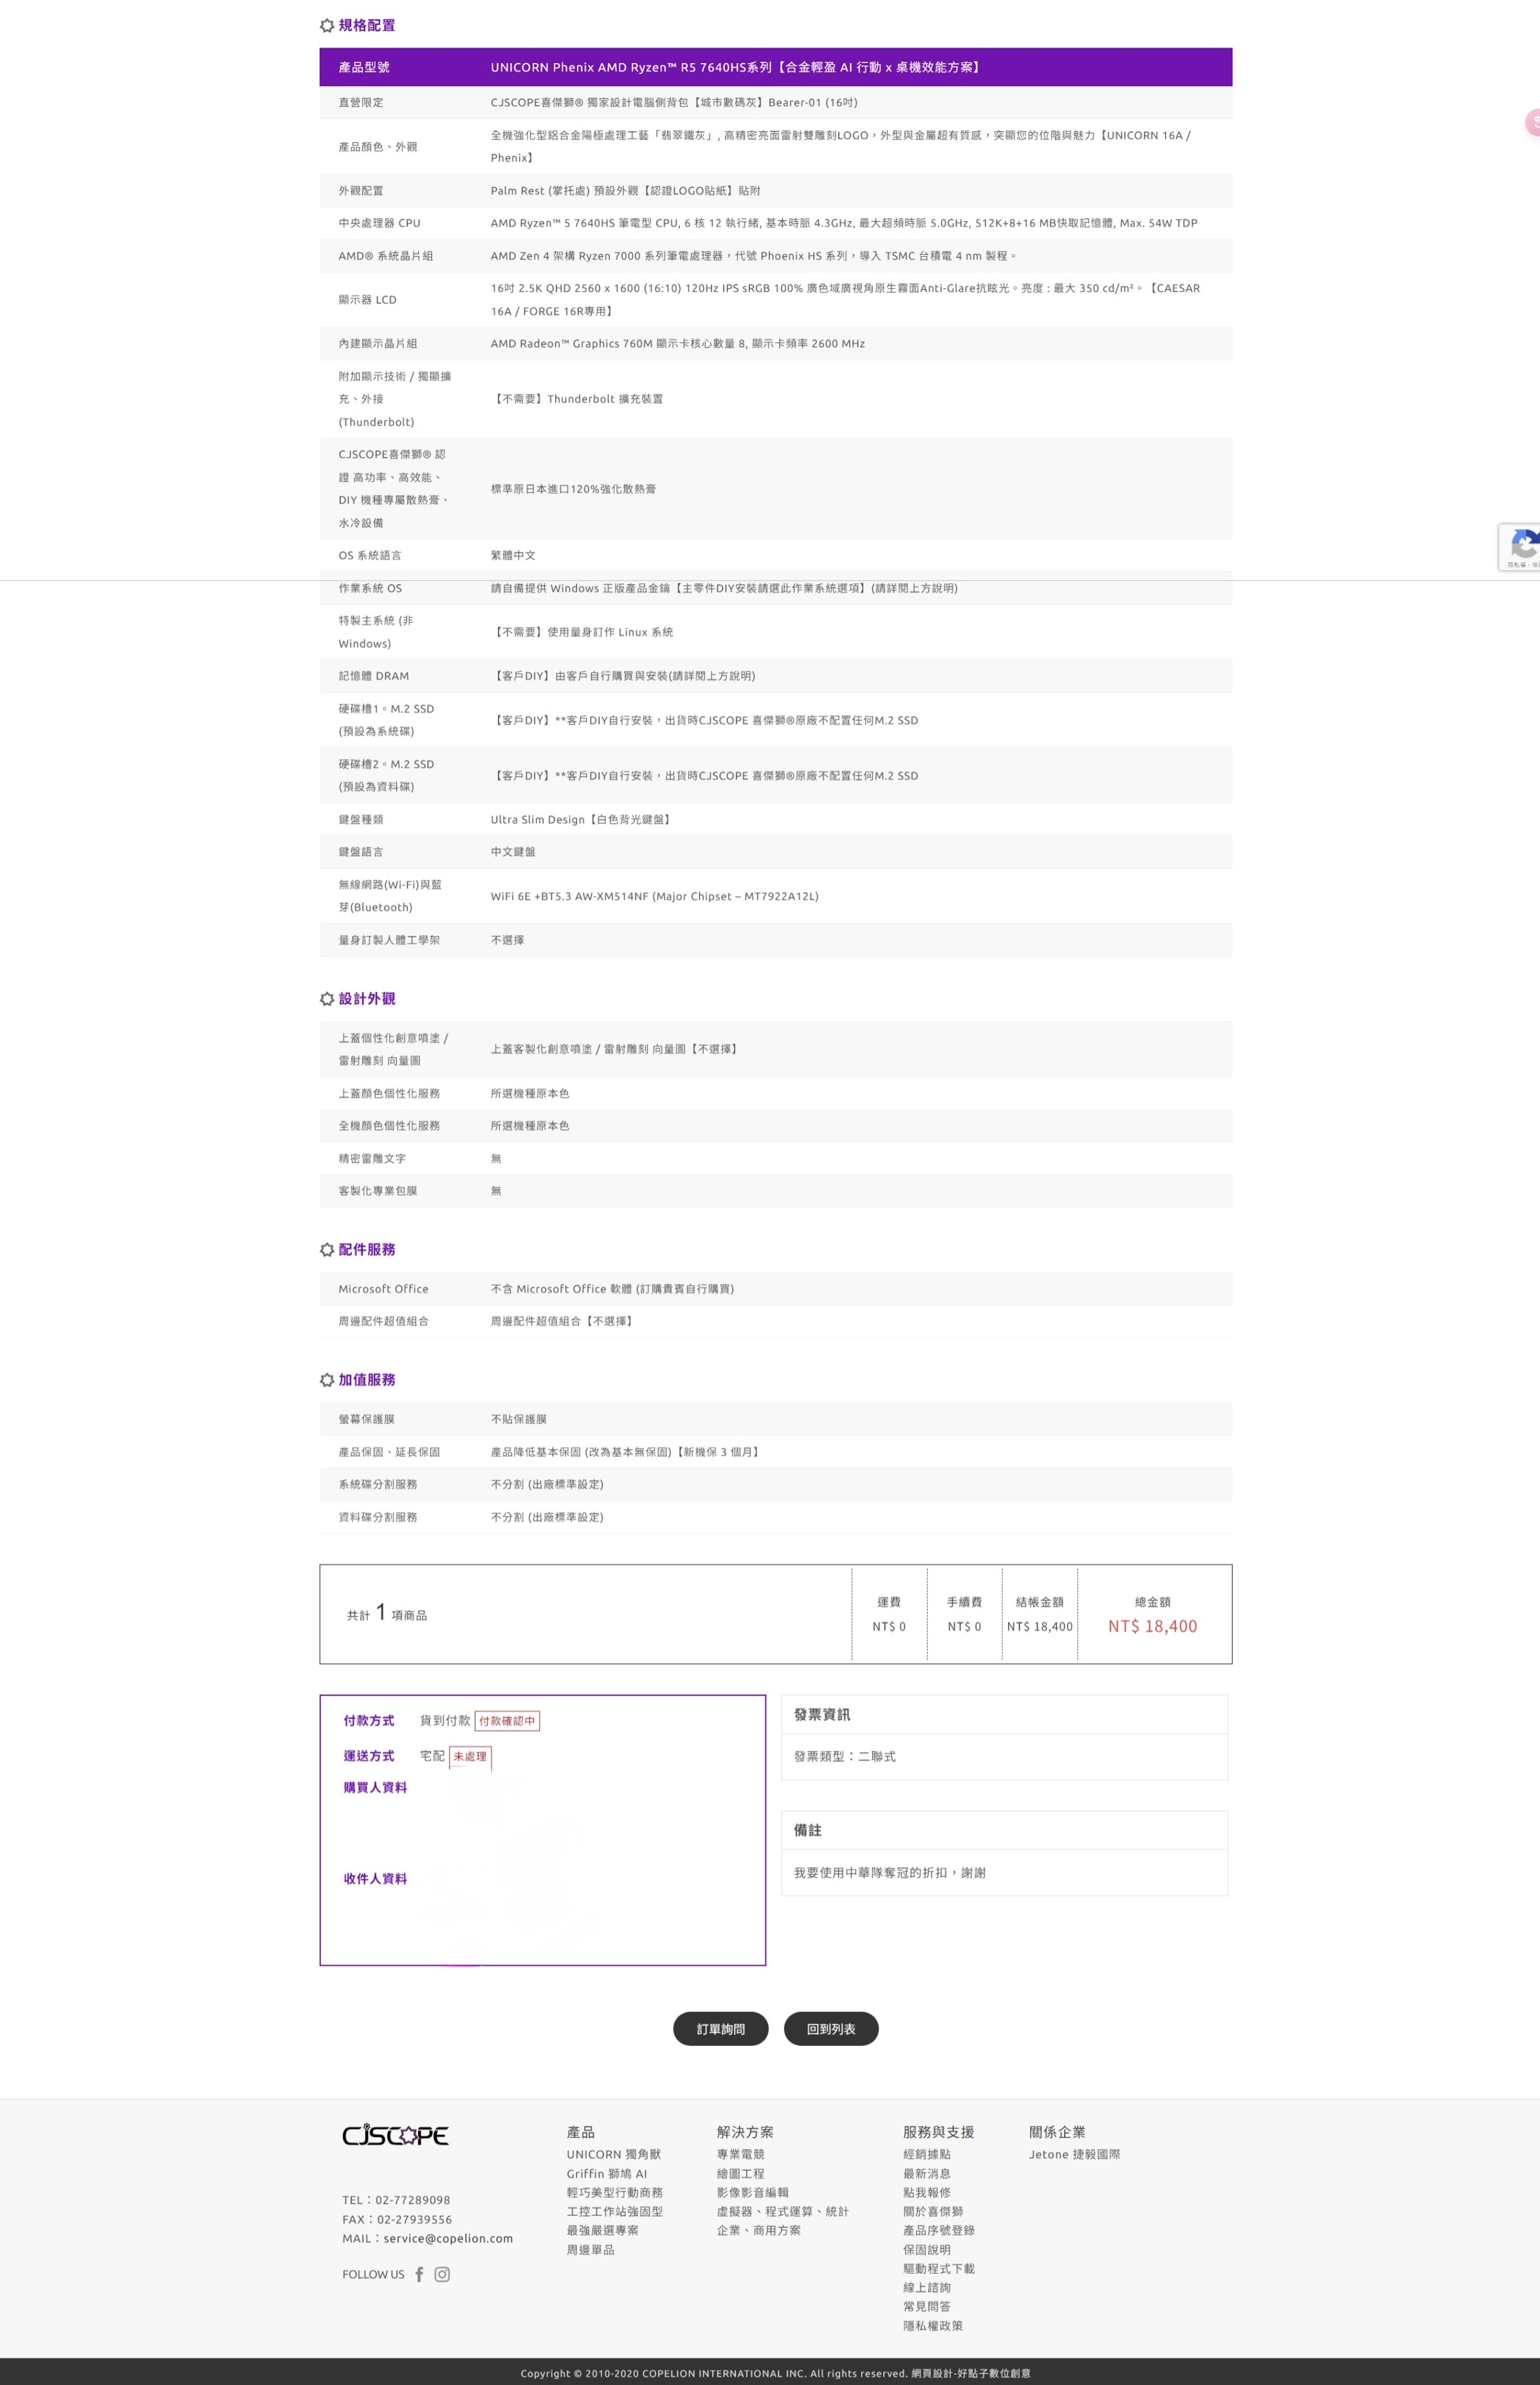Viewport: 1540px width, 2385px height.
Task: Click the CJSCOPE footer logo
Action: click(395, 2136)
